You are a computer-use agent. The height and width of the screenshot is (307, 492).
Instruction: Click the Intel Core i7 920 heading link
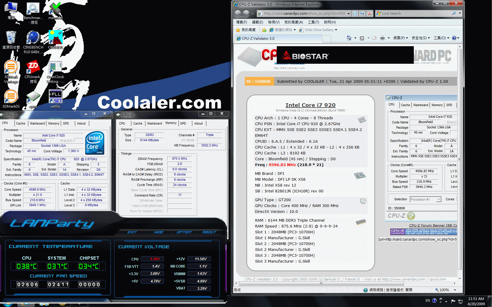310,105
